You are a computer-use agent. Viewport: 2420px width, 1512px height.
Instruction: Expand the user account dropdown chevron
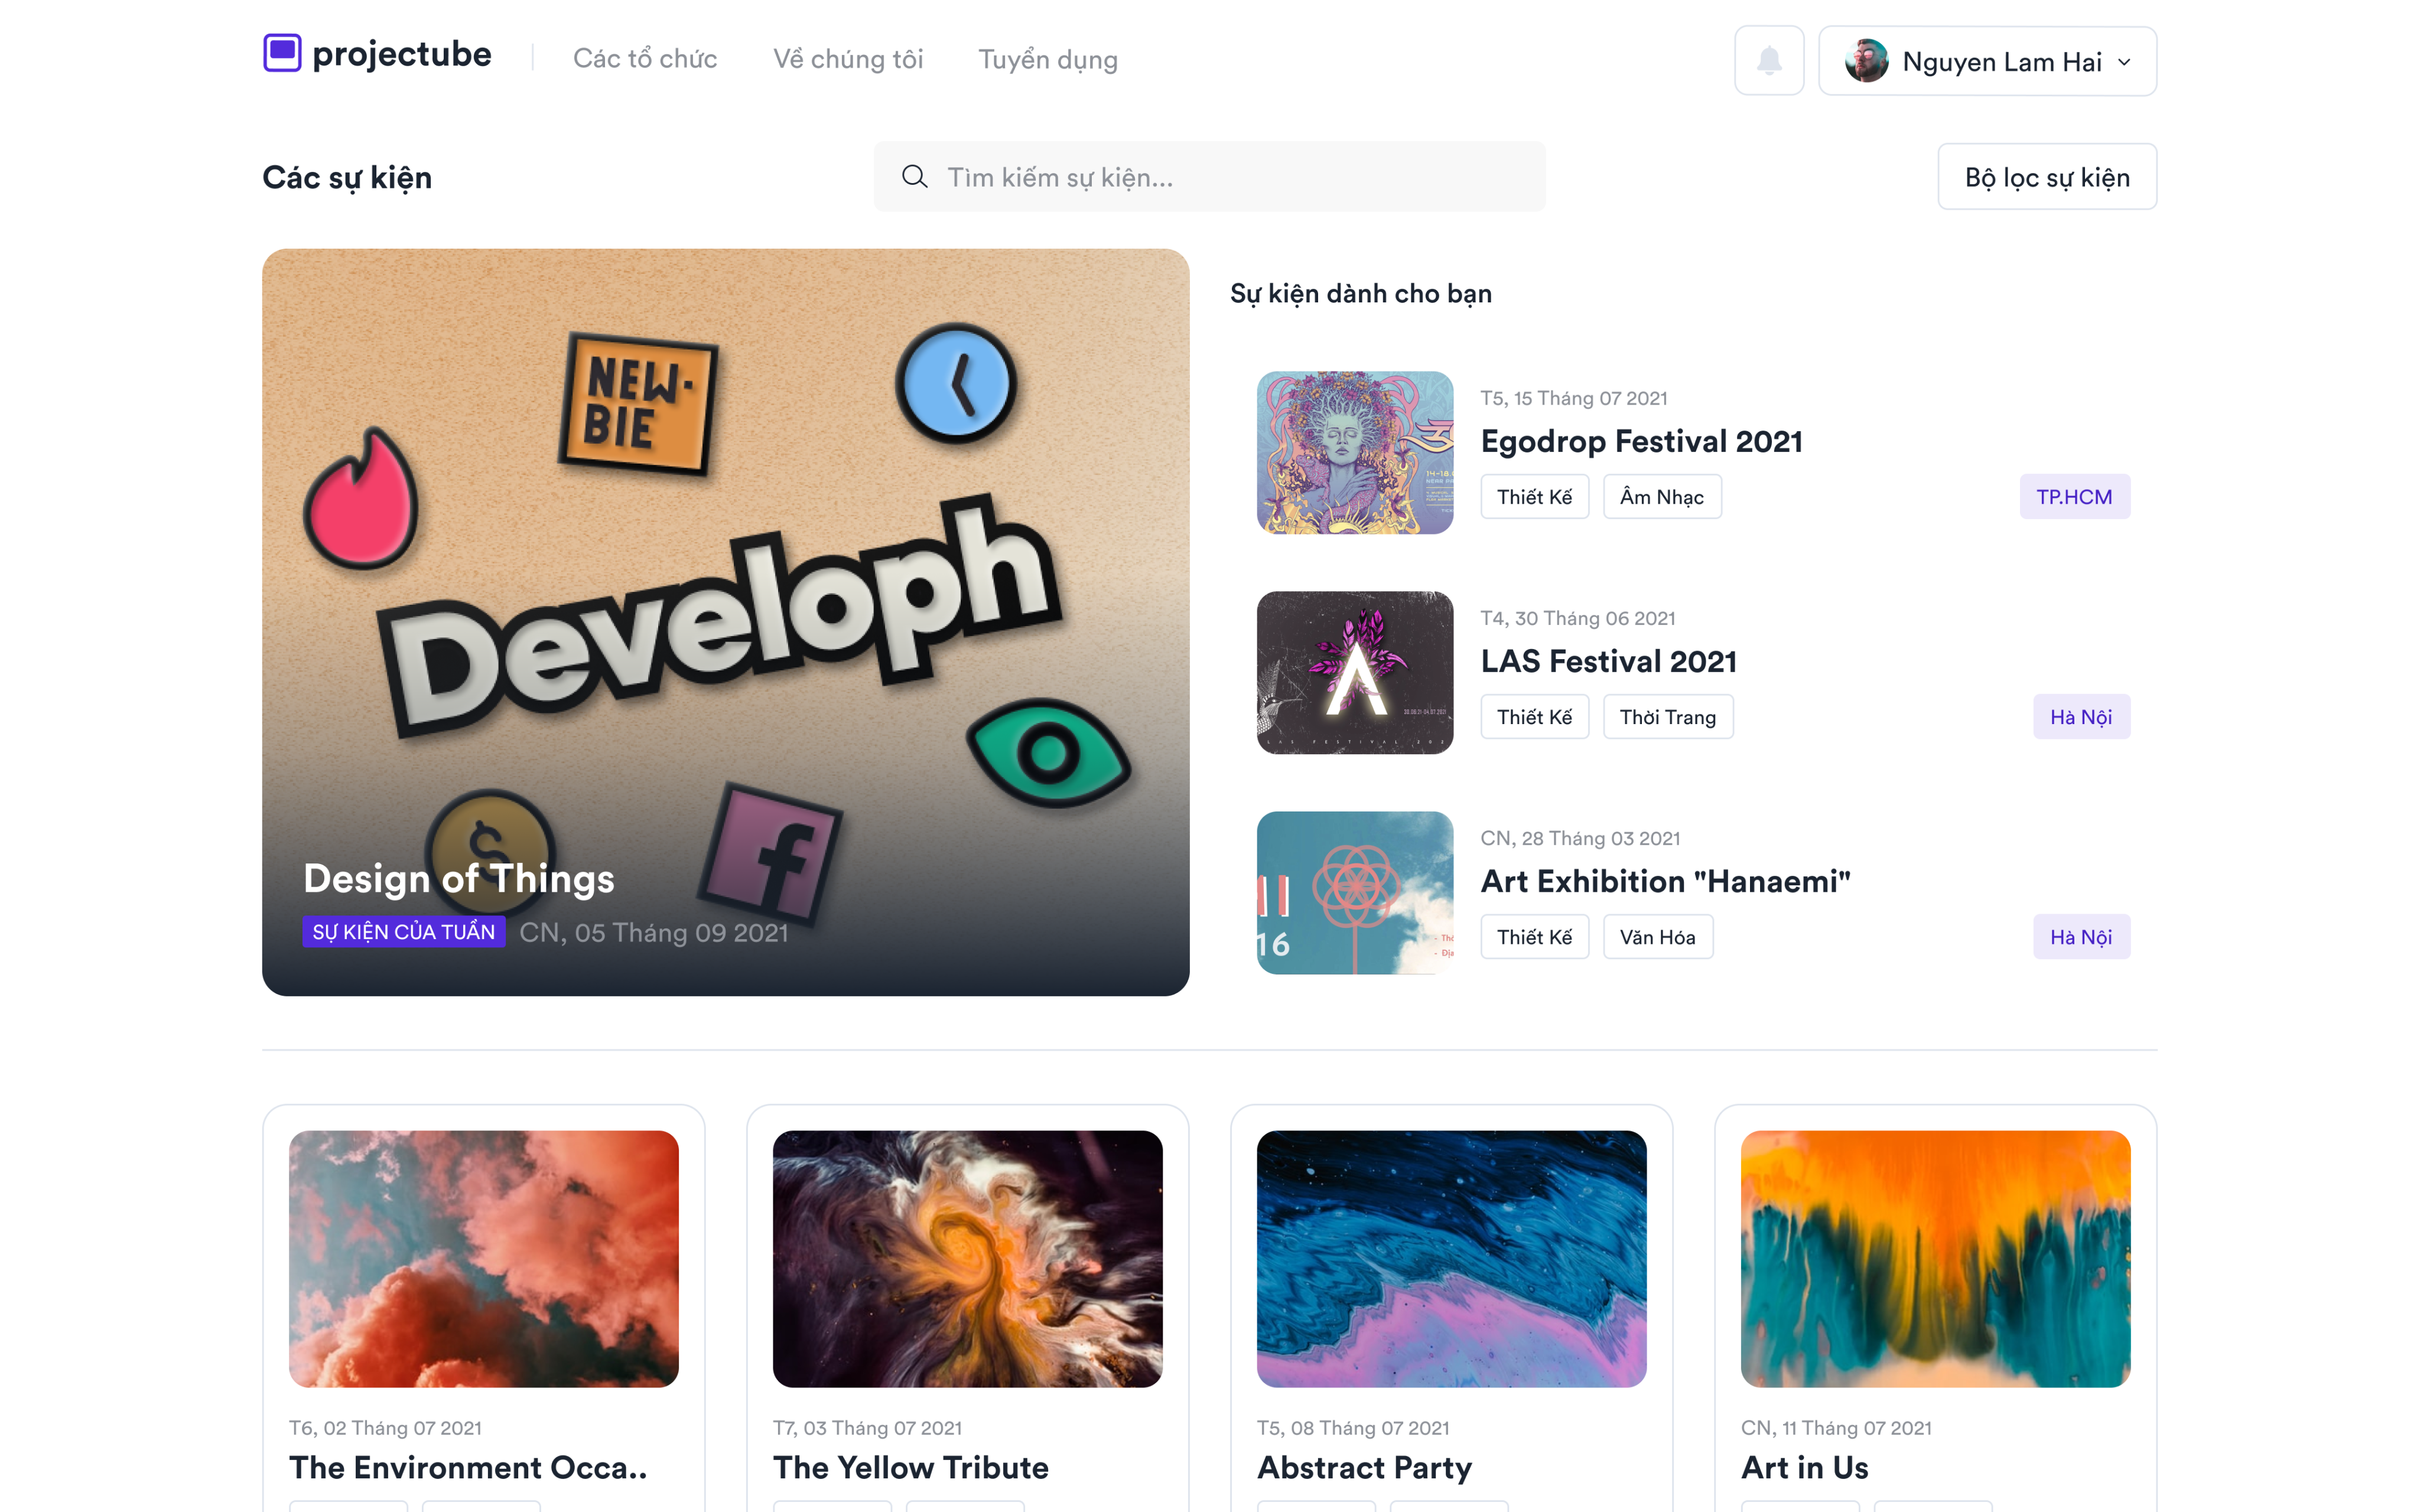pos(2124,62)
